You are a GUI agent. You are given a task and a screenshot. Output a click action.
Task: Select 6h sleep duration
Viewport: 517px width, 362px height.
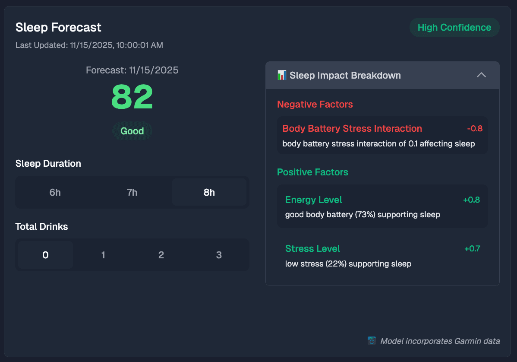click(55, 192)
